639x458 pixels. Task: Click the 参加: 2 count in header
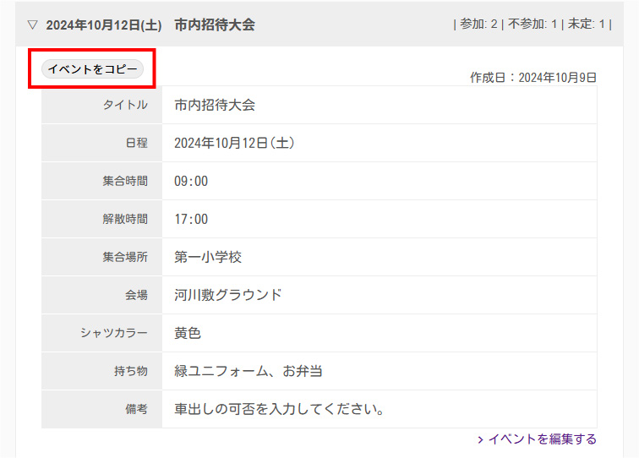[478, 25]
